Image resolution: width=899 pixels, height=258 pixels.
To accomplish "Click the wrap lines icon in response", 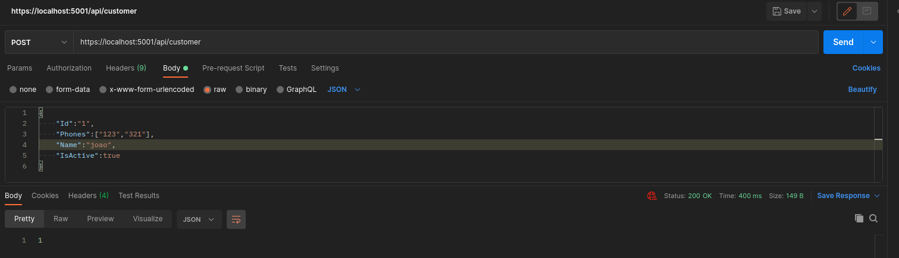I will click(x=236, y=219).
